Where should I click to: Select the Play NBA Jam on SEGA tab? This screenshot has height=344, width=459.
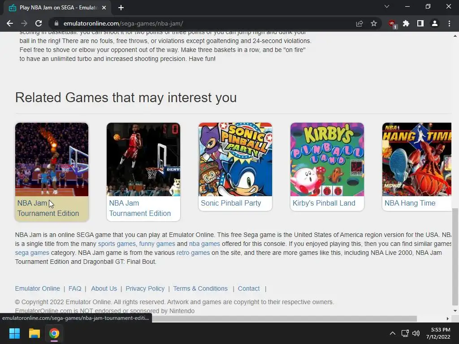pos(57,8)
